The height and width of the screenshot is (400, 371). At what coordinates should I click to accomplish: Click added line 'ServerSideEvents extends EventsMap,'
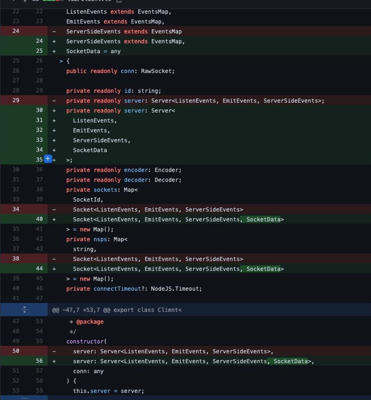125,41
